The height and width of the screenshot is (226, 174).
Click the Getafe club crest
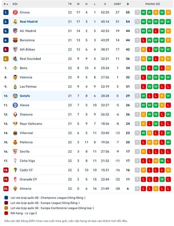click(15, 96)
